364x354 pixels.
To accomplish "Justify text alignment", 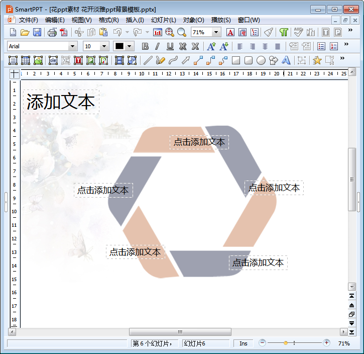I will (278, 46).
